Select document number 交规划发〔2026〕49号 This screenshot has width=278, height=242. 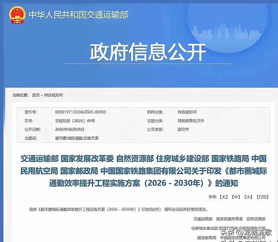pyautogui.click(x=75, y=121)
